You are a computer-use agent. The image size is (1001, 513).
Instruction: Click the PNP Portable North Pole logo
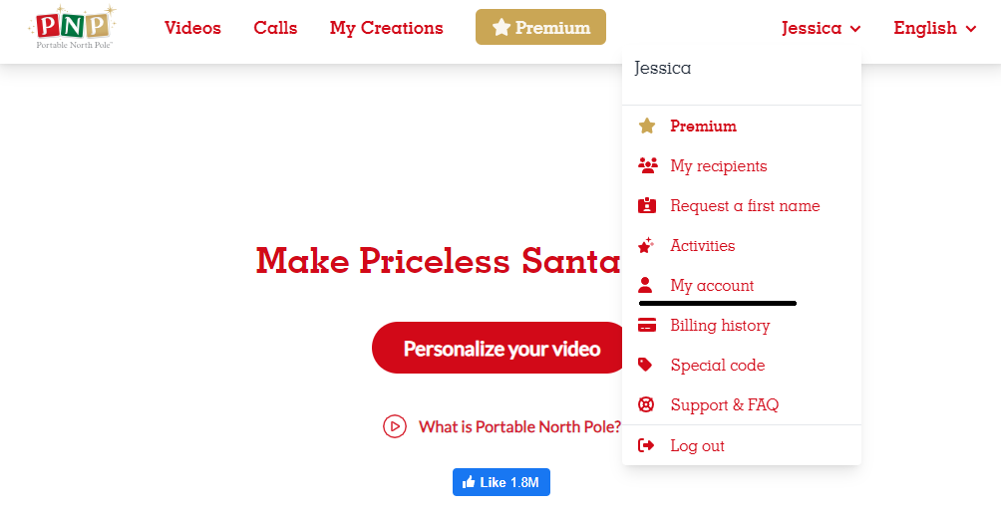(73, 27)
